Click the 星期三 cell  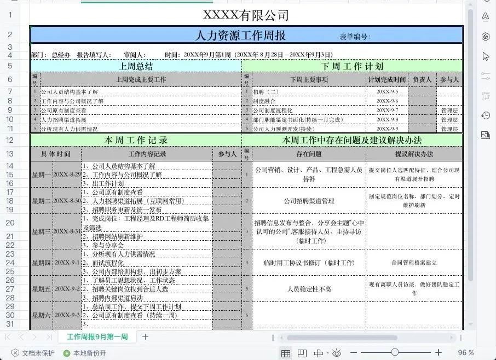[42, 231]
